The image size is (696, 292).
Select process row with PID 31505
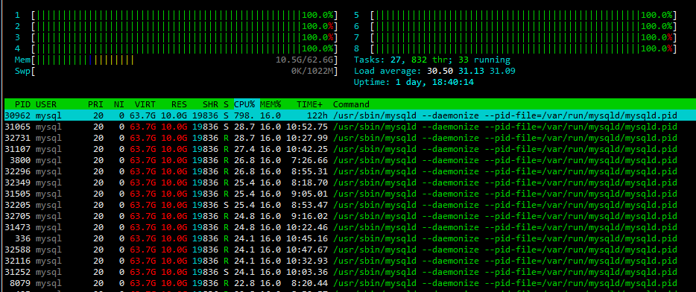[x=341, y=194]
